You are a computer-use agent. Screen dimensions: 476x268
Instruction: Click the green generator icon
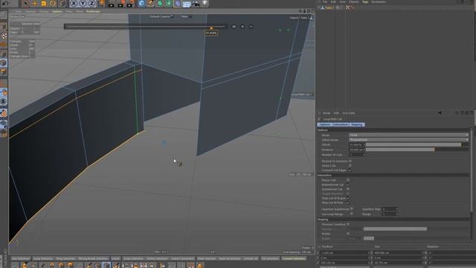tap(160, 3)
